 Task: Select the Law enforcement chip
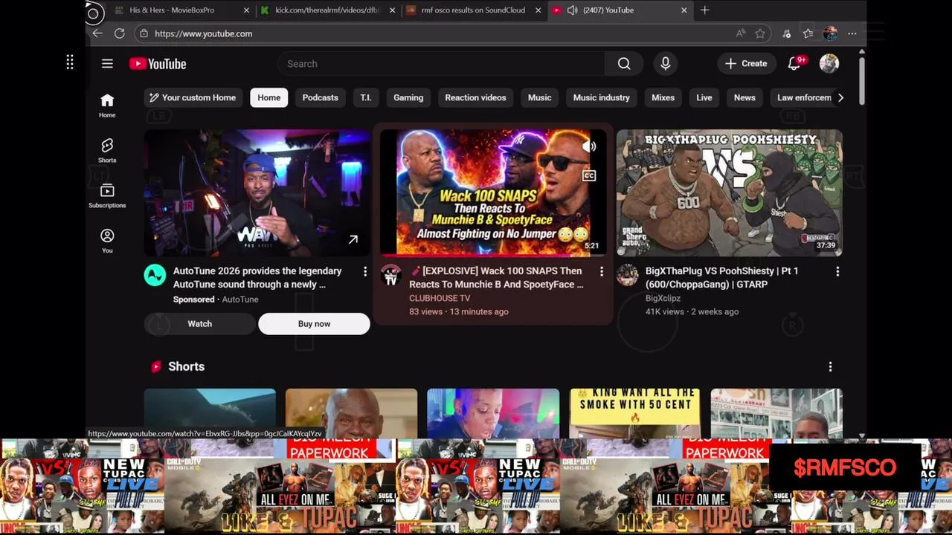(804, 97)
